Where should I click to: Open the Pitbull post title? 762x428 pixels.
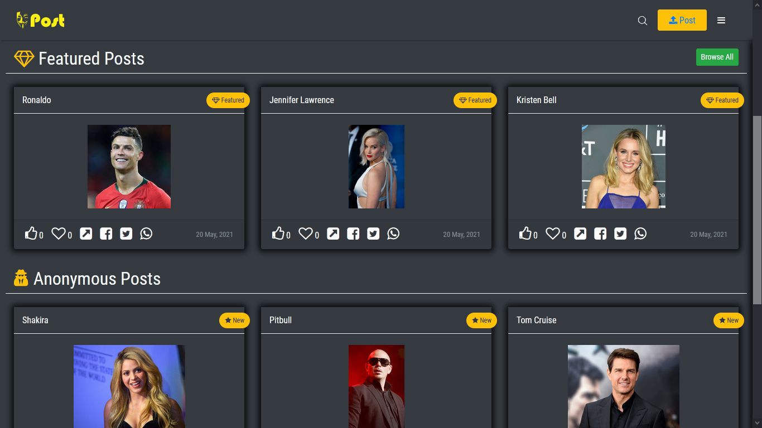pyautogui.click(x=280, y=320)
